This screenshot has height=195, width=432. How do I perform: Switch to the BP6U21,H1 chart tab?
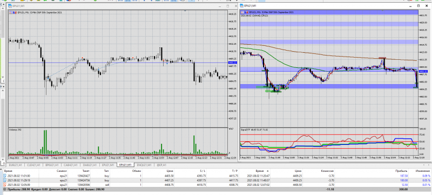coord(51,165)
